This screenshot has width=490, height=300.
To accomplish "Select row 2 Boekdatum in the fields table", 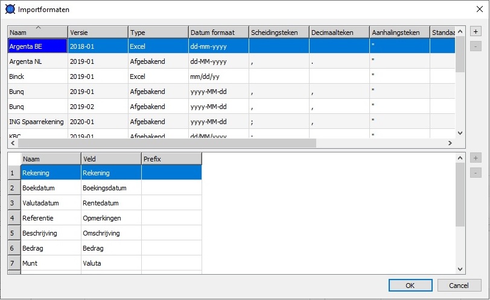I will tap(51, 188).
